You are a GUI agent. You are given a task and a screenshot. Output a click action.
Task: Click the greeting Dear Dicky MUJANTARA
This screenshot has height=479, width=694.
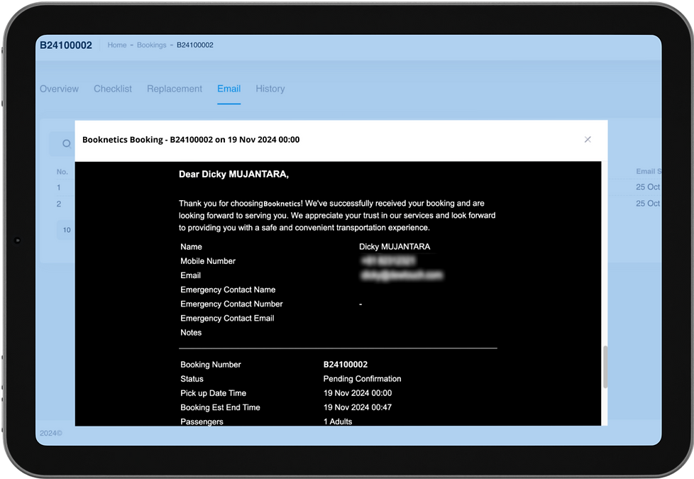point(233,175)
